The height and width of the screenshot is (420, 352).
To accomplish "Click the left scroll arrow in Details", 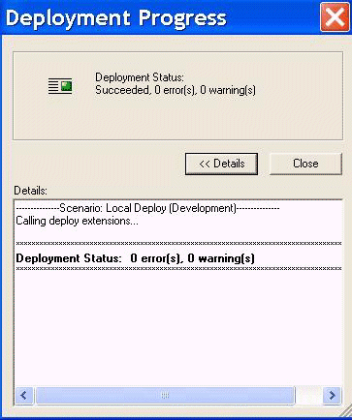I will pyautogui.click(x=24, y=395).
